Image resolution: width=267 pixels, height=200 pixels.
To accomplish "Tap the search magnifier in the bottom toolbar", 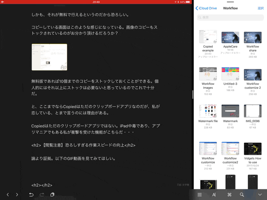I will 242,194.
